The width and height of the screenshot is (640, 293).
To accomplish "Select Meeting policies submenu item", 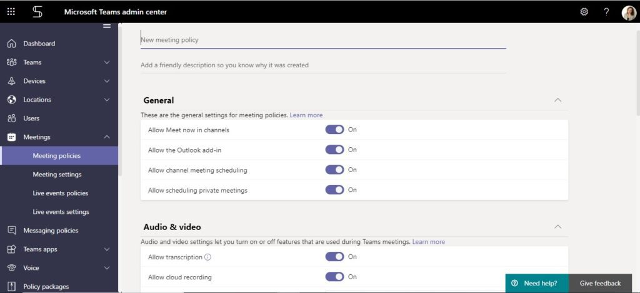I will [59, 156].
